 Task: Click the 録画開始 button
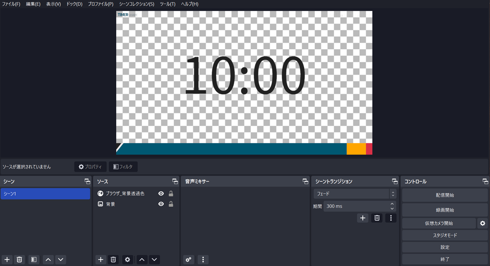445,210
